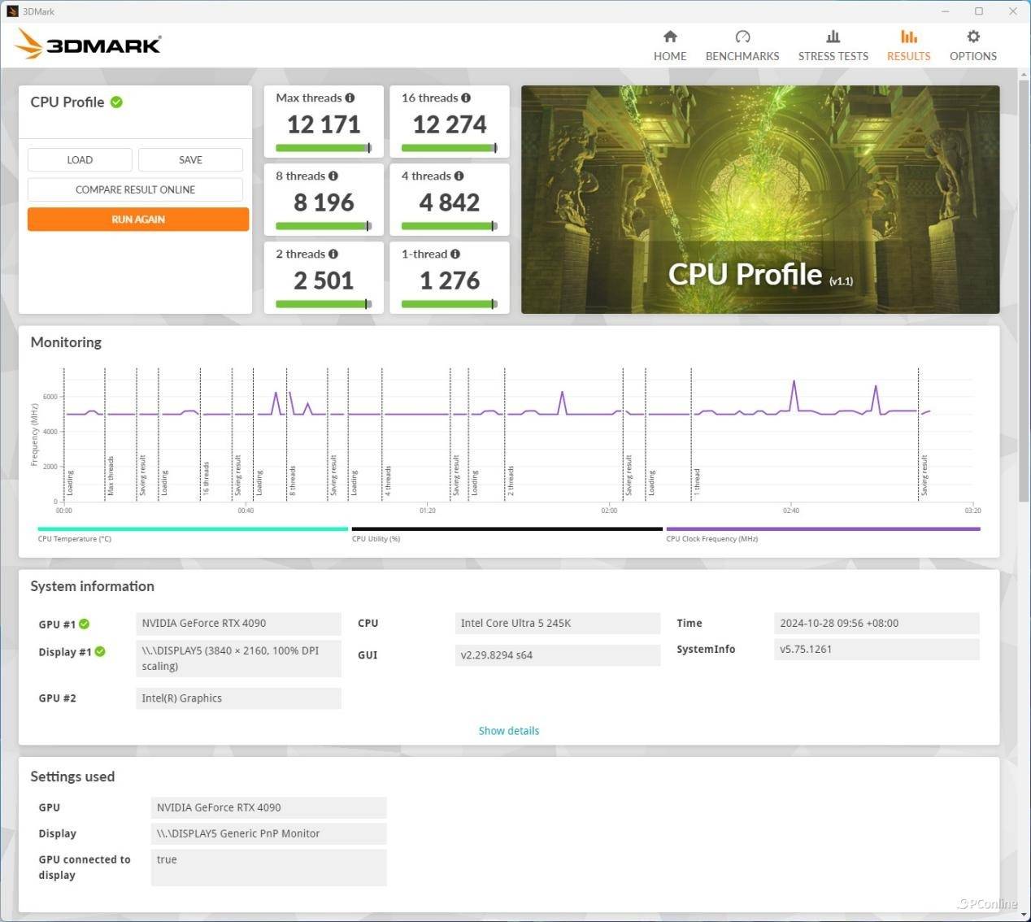The width and height of the screenshot is (1031, 922).
Task: Click the Intel(R) Graphics GPU #2 value
Action: pos(238,698)
